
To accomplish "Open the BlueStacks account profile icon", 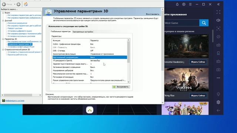I will click(x=184, y=4).
